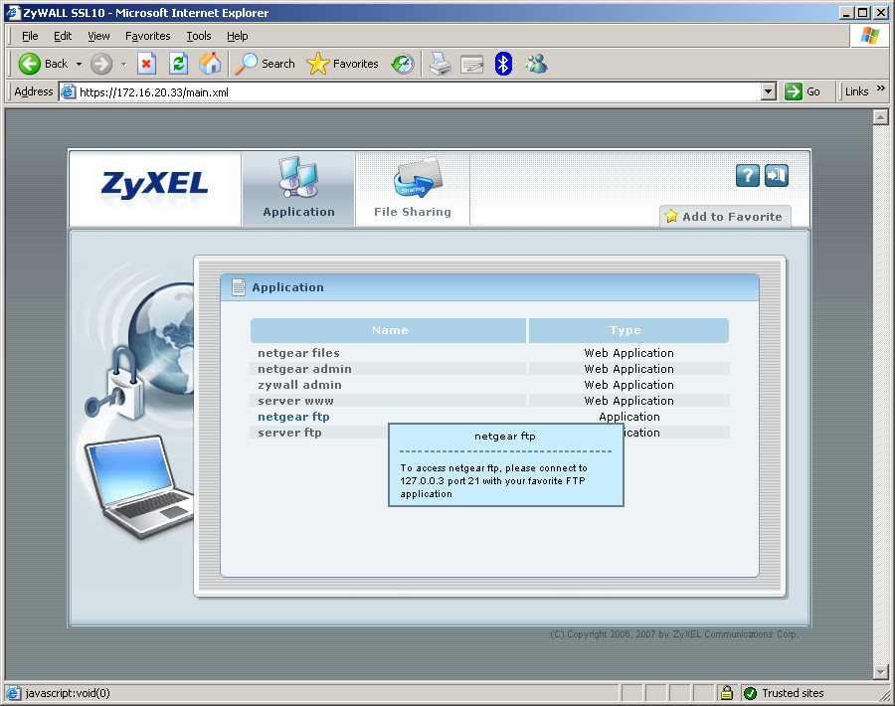The image size is (895, 706).
Task: Open the View menu
Action: (x=98, y=36)
